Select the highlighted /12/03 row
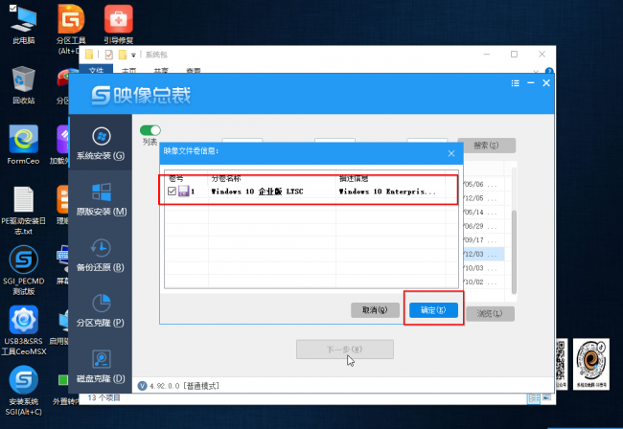 484,254
